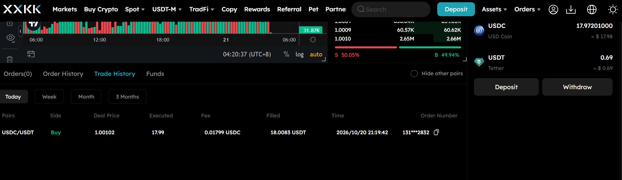
Task: Open the user profile icon
Action: coord(553,9)
